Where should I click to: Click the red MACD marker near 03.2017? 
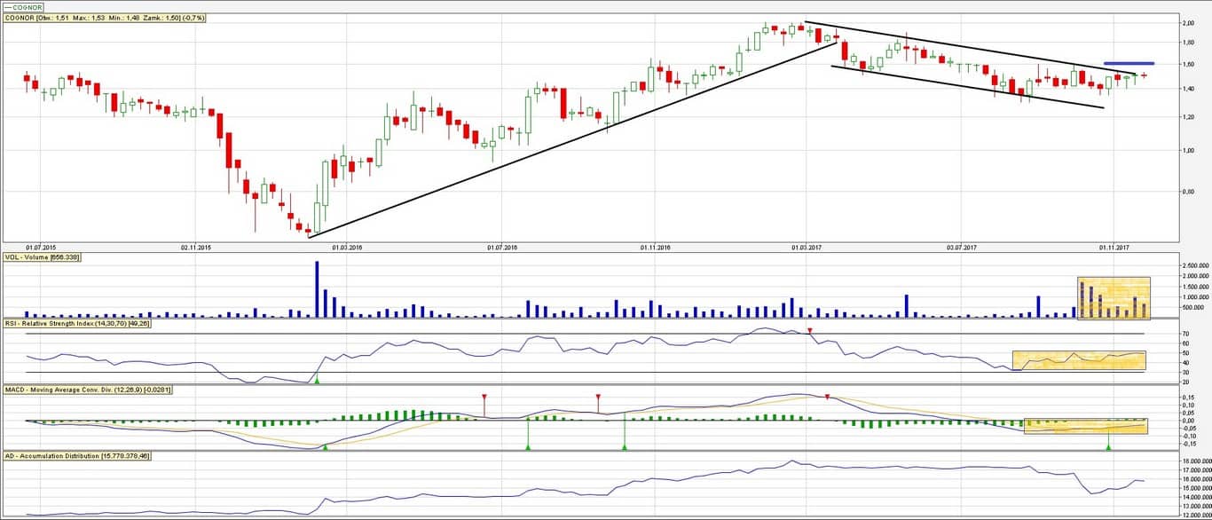click(827, 398)
